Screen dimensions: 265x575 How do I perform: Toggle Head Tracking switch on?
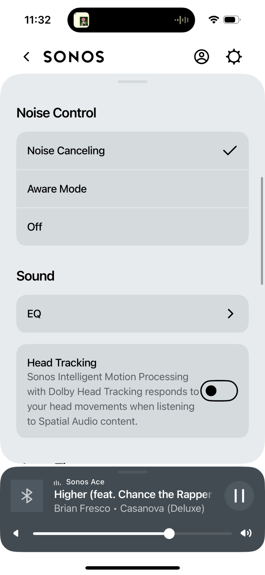point(219,391)
